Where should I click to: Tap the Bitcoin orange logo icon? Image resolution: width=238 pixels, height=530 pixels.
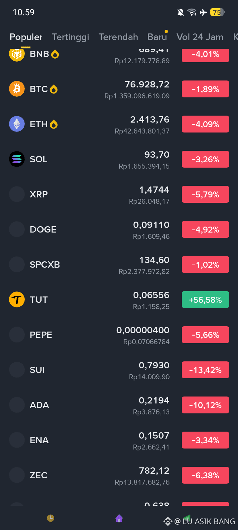point(17,89)
